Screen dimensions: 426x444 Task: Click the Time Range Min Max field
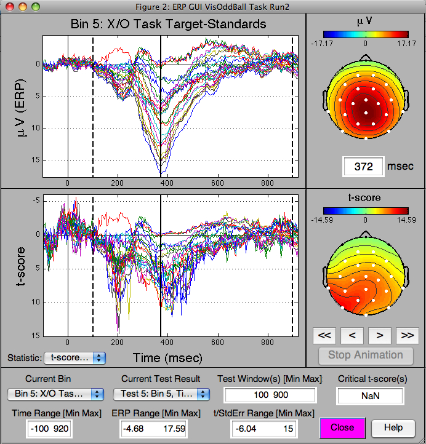pos(49,429)
